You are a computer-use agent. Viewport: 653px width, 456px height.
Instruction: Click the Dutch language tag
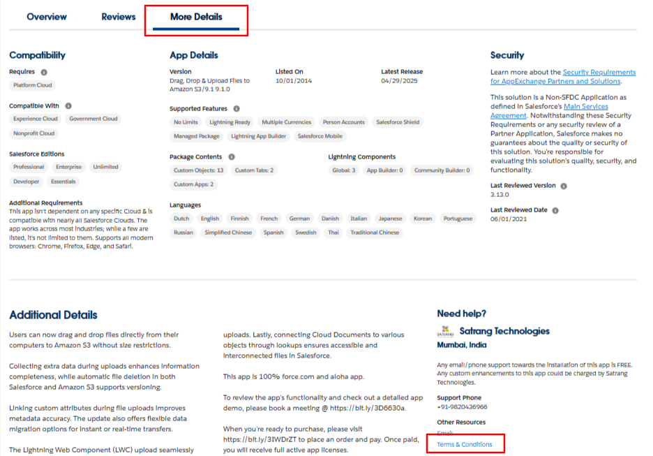(x=181, y=219)
